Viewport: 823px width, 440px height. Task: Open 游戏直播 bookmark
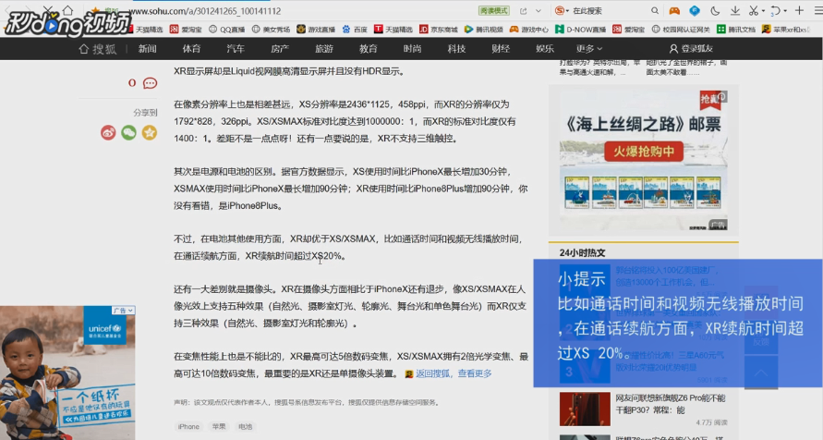316,30
